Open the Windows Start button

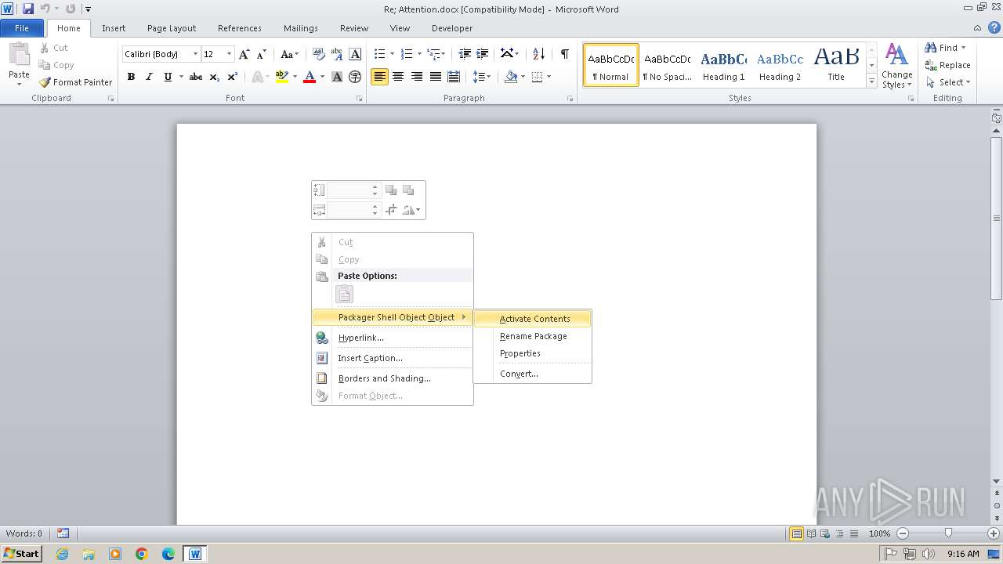click(21, 553)
